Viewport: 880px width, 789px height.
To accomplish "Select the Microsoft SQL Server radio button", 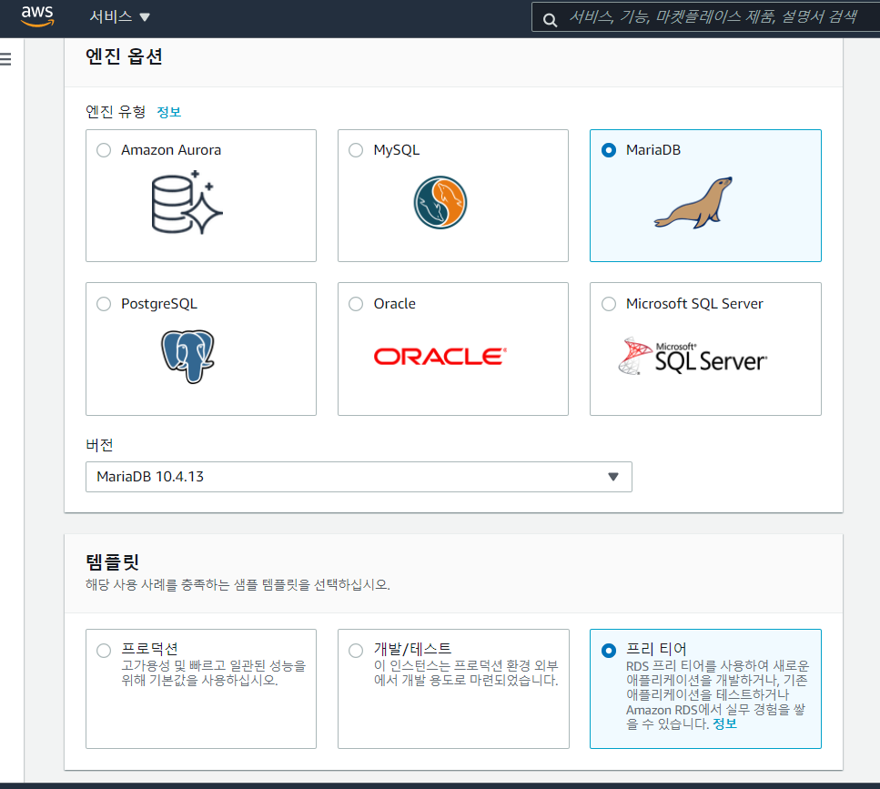I will 609,304.
